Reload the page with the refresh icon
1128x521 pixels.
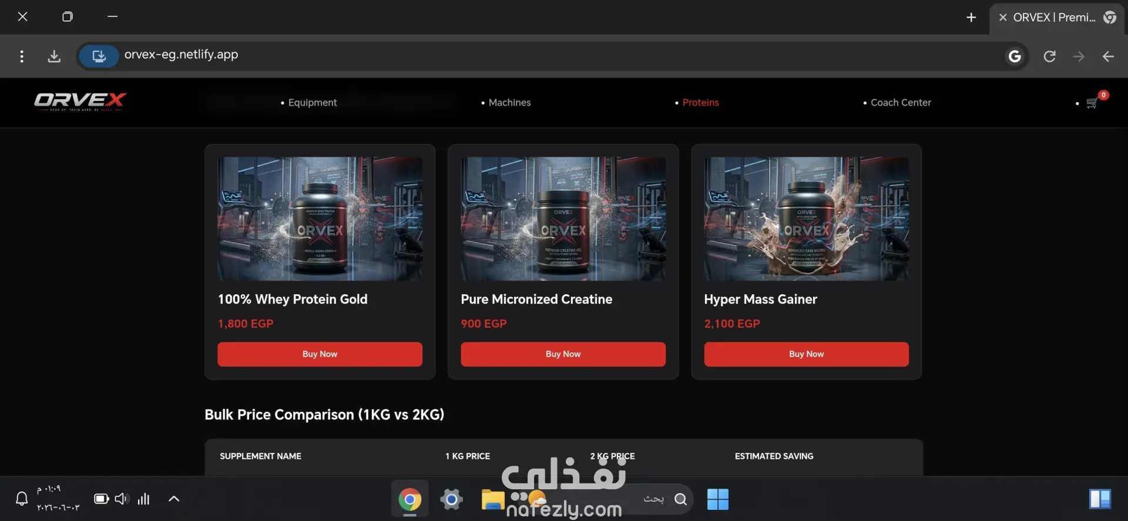(1049, 56)
